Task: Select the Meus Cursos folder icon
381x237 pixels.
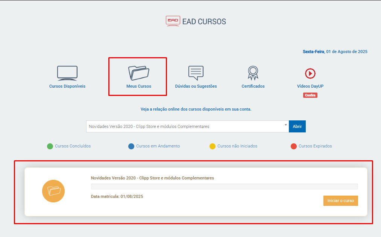Action: tap(138, 73)
